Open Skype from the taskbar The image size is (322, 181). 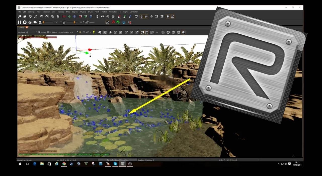pos(115,164)
